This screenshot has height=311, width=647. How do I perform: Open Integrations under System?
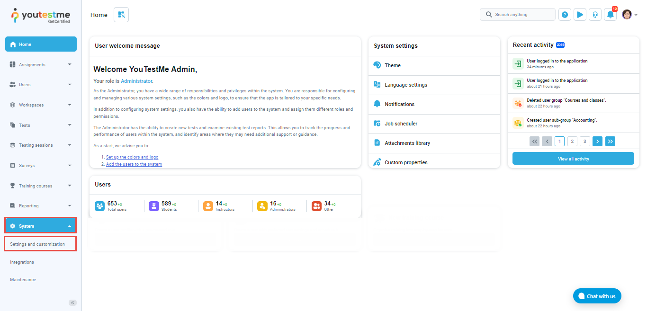click(22, 262)
